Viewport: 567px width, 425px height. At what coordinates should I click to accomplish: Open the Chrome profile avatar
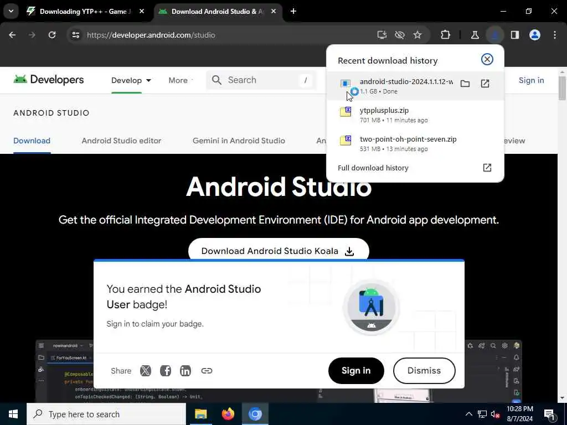click(535, 35)
